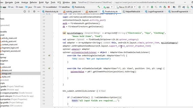
Task: Switch to the MainActivity.kt tab
Action: click(x=52, y=12)
